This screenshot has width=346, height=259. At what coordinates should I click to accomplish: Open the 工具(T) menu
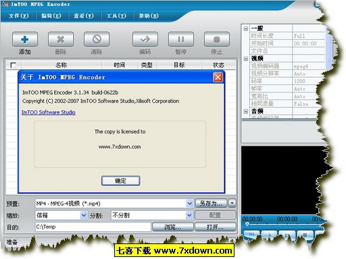coord(116,16)
